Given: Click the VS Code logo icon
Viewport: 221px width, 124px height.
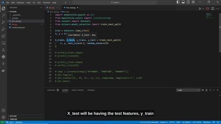Looking at the screenshot, I should point(3,2).
